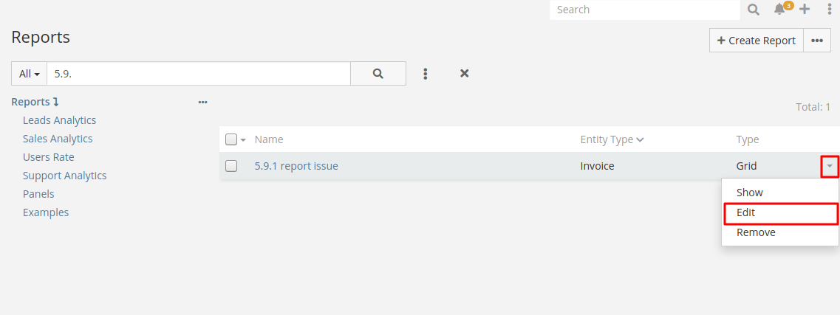
Task: Click the global search magnifier icon
Action: coord(753,10)
